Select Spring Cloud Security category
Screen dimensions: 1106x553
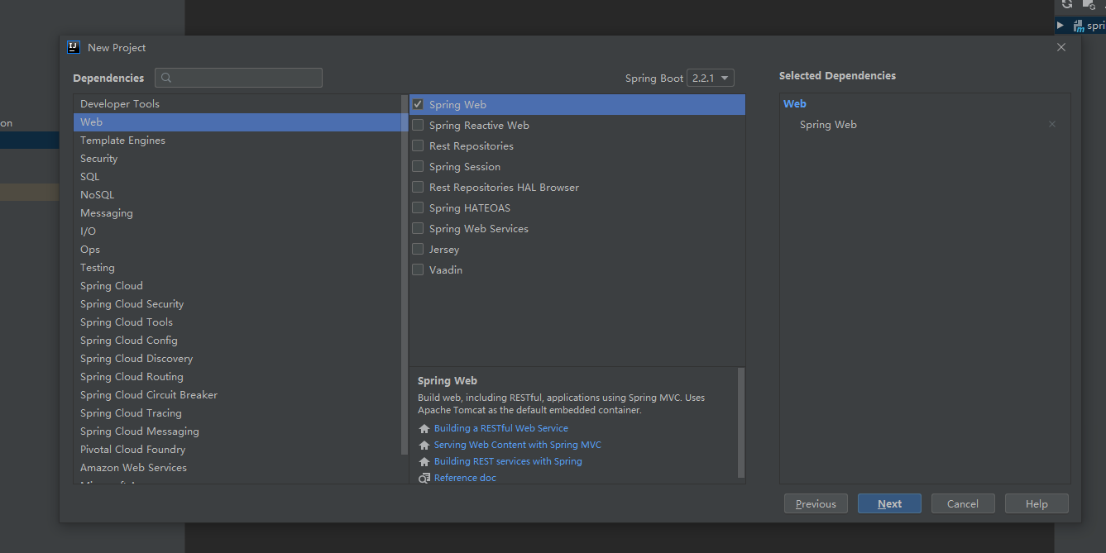237,304
